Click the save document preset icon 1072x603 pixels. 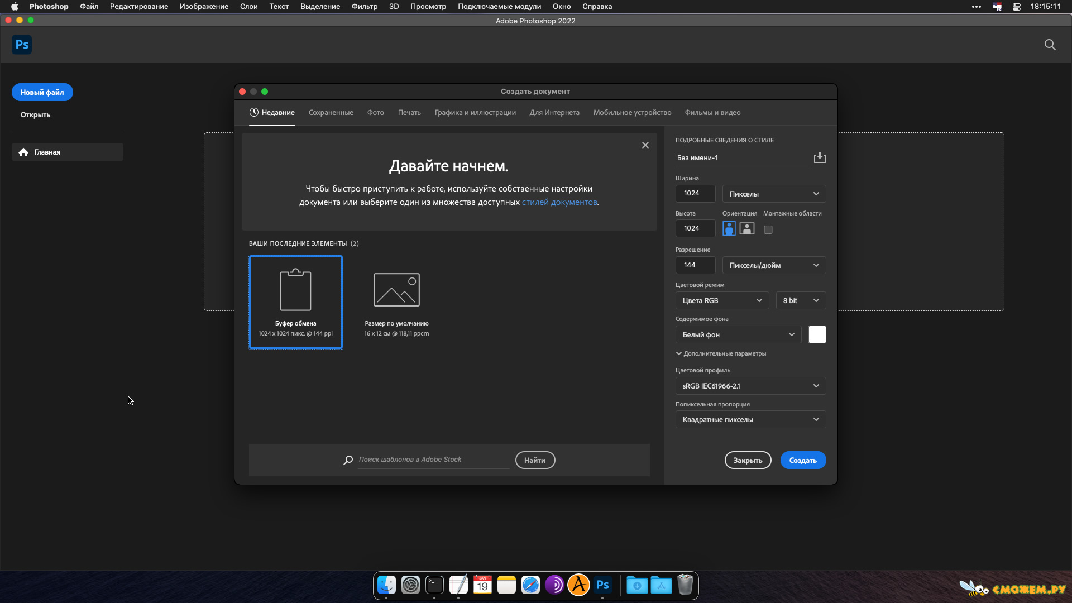819,157
